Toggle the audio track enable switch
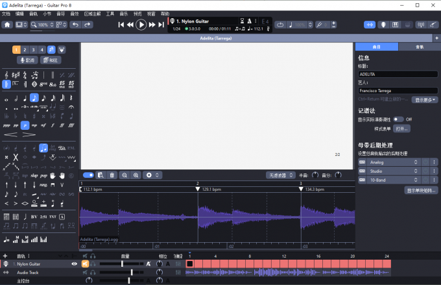Viewport: 441px width, 285px height. point(89,175)
